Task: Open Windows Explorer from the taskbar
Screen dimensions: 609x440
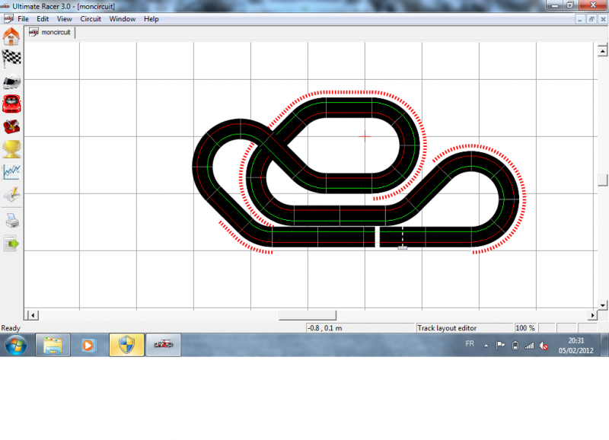Action: [x=53, y=345]
